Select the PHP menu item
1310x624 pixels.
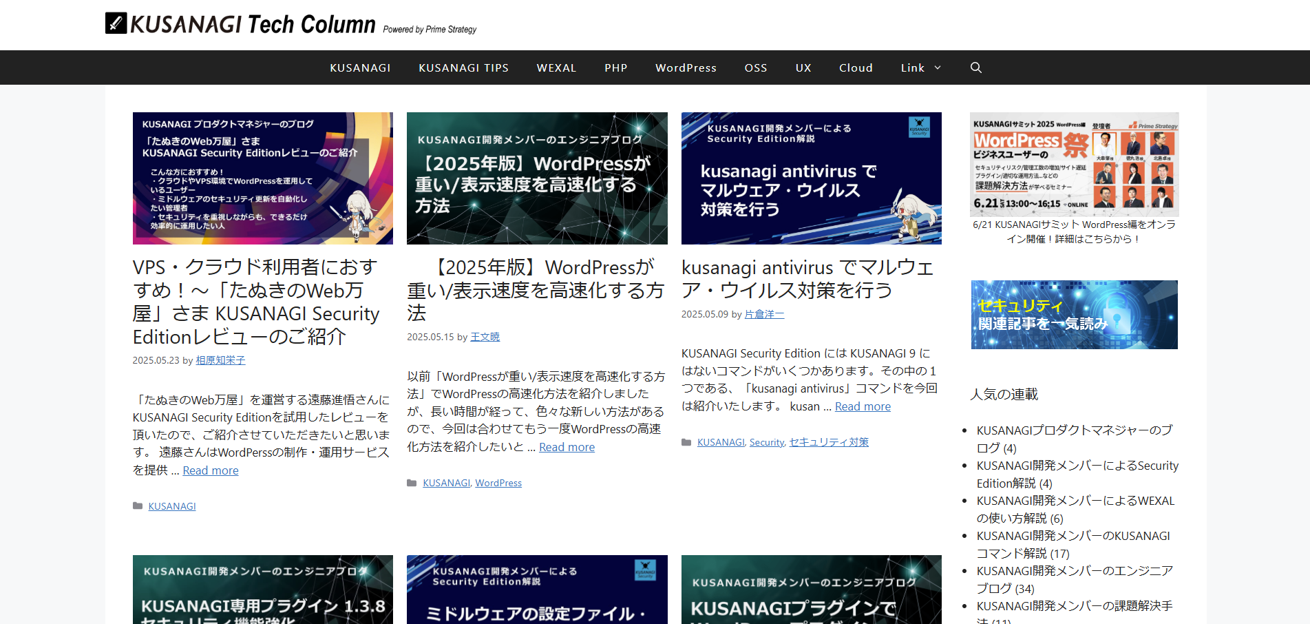pyautogui.click(x=616, y=67)
